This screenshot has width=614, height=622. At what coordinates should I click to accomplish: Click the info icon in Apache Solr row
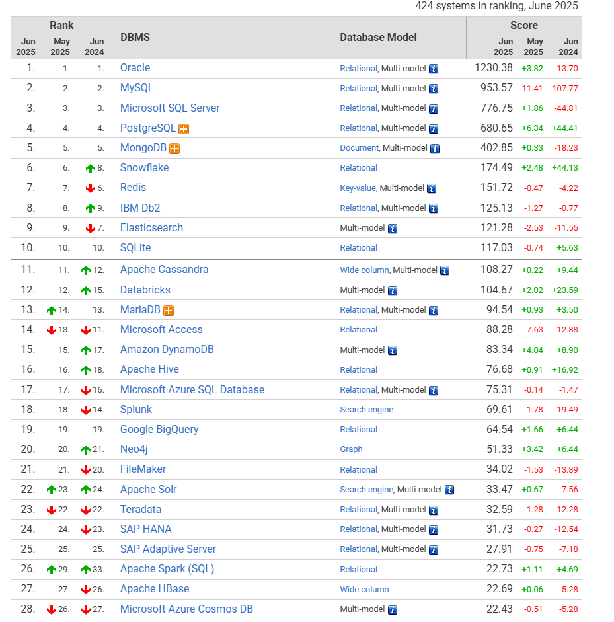coord(449,490)
